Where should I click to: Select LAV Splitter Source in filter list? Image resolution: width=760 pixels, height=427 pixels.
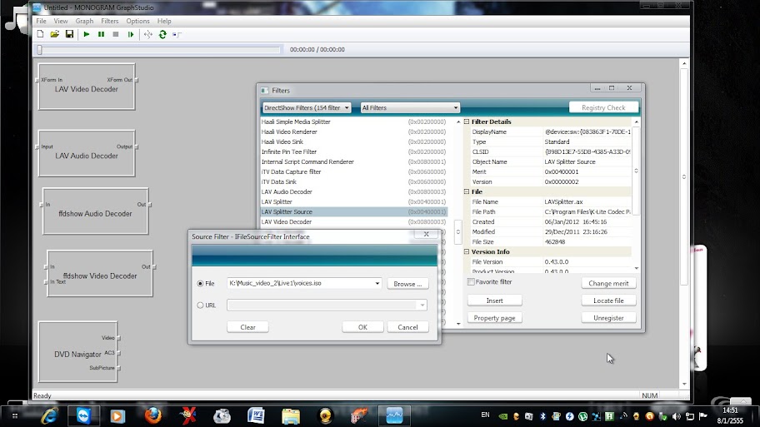[353, 212]
